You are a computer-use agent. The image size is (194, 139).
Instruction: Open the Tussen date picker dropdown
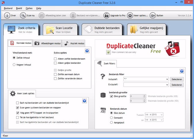coord(161,115)
